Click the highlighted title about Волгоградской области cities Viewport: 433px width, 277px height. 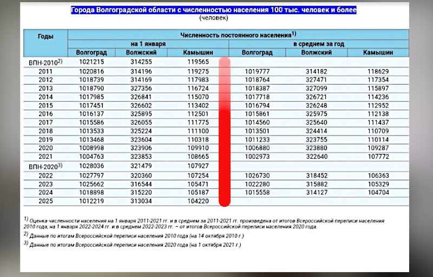tap(214, 11)
